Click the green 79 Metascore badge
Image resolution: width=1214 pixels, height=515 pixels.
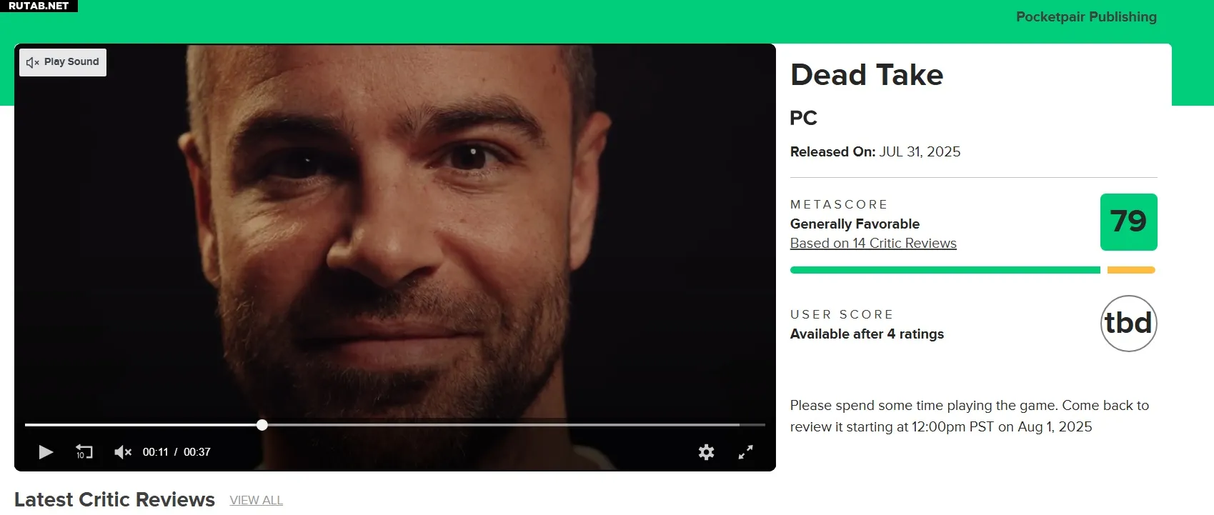[1128, 222]
